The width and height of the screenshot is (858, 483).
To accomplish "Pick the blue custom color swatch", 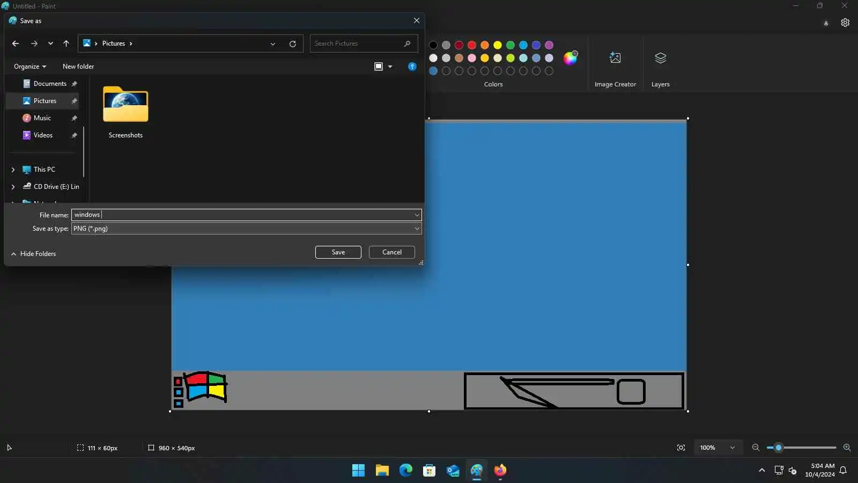I will (433, 71).
